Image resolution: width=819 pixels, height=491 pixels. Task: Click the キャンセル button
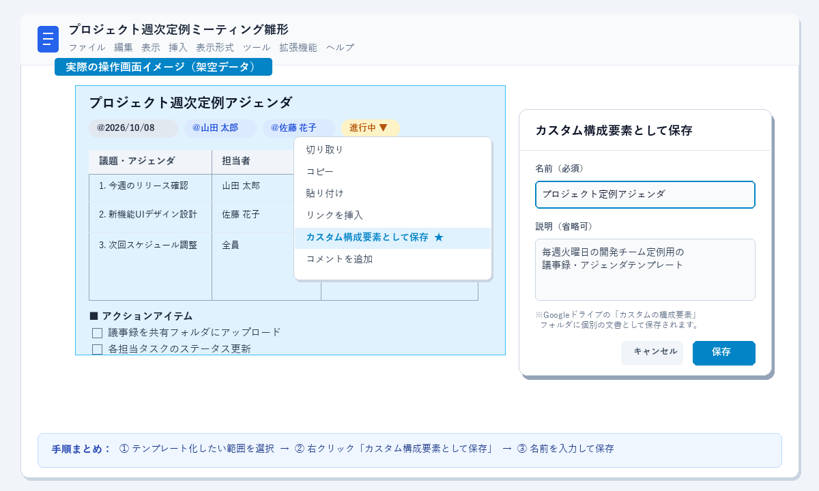click(x=652, y=353)
